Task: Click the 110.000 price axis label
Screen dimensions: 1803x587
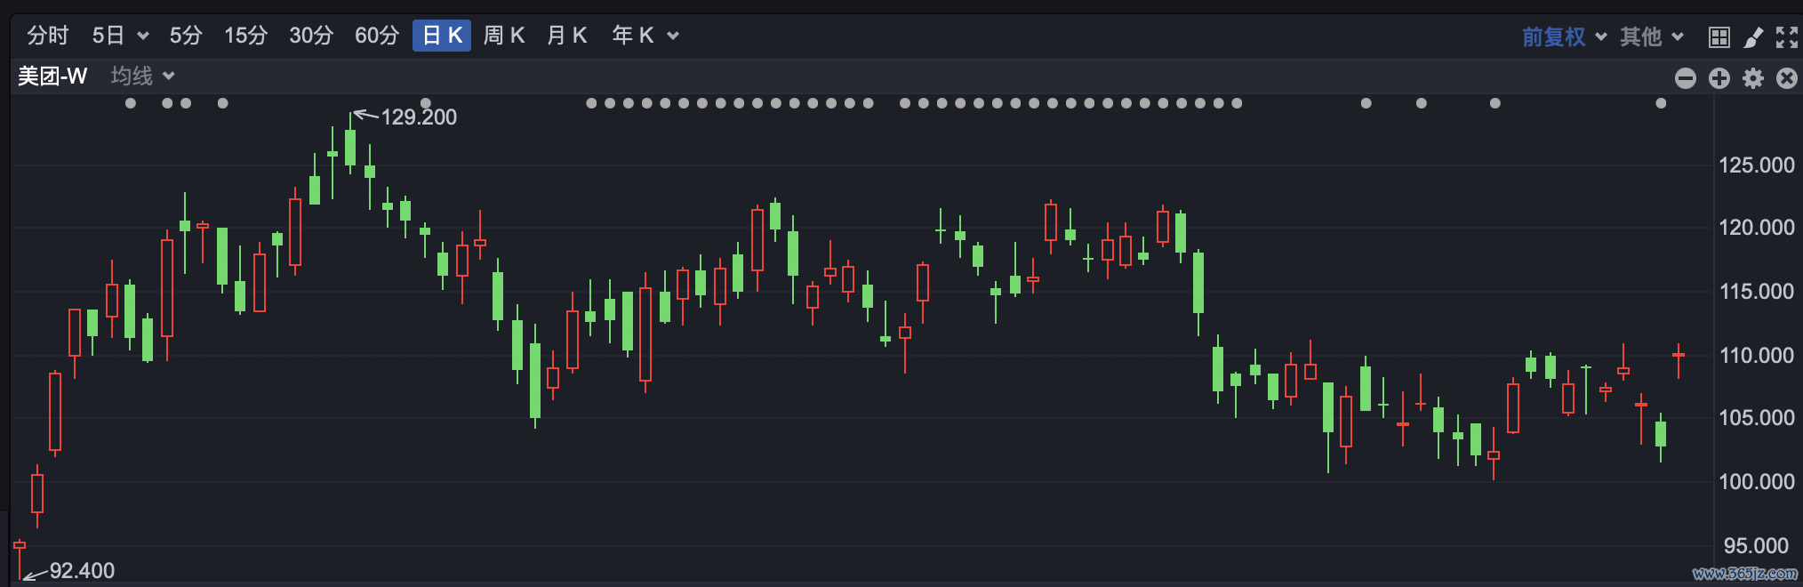Action: point(1757,356)
